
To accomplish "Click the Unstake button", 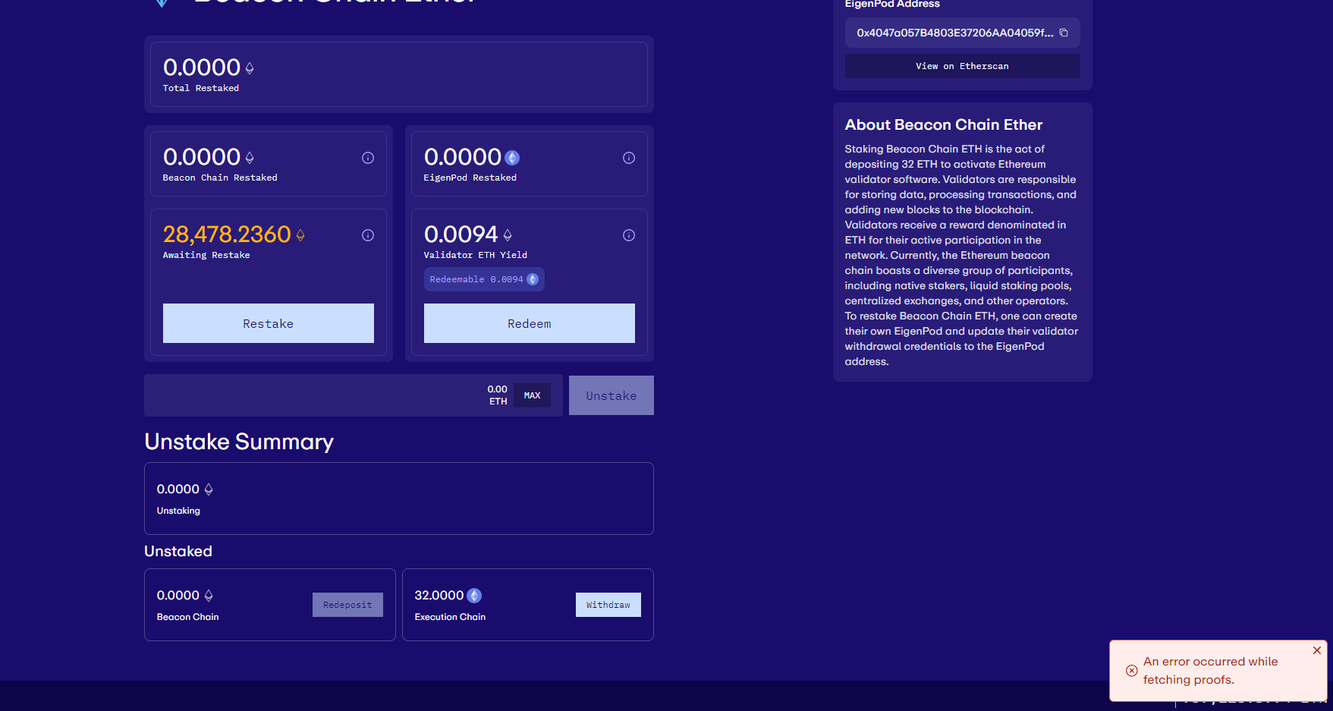I will pyautogui.click(x=611, y=395).
